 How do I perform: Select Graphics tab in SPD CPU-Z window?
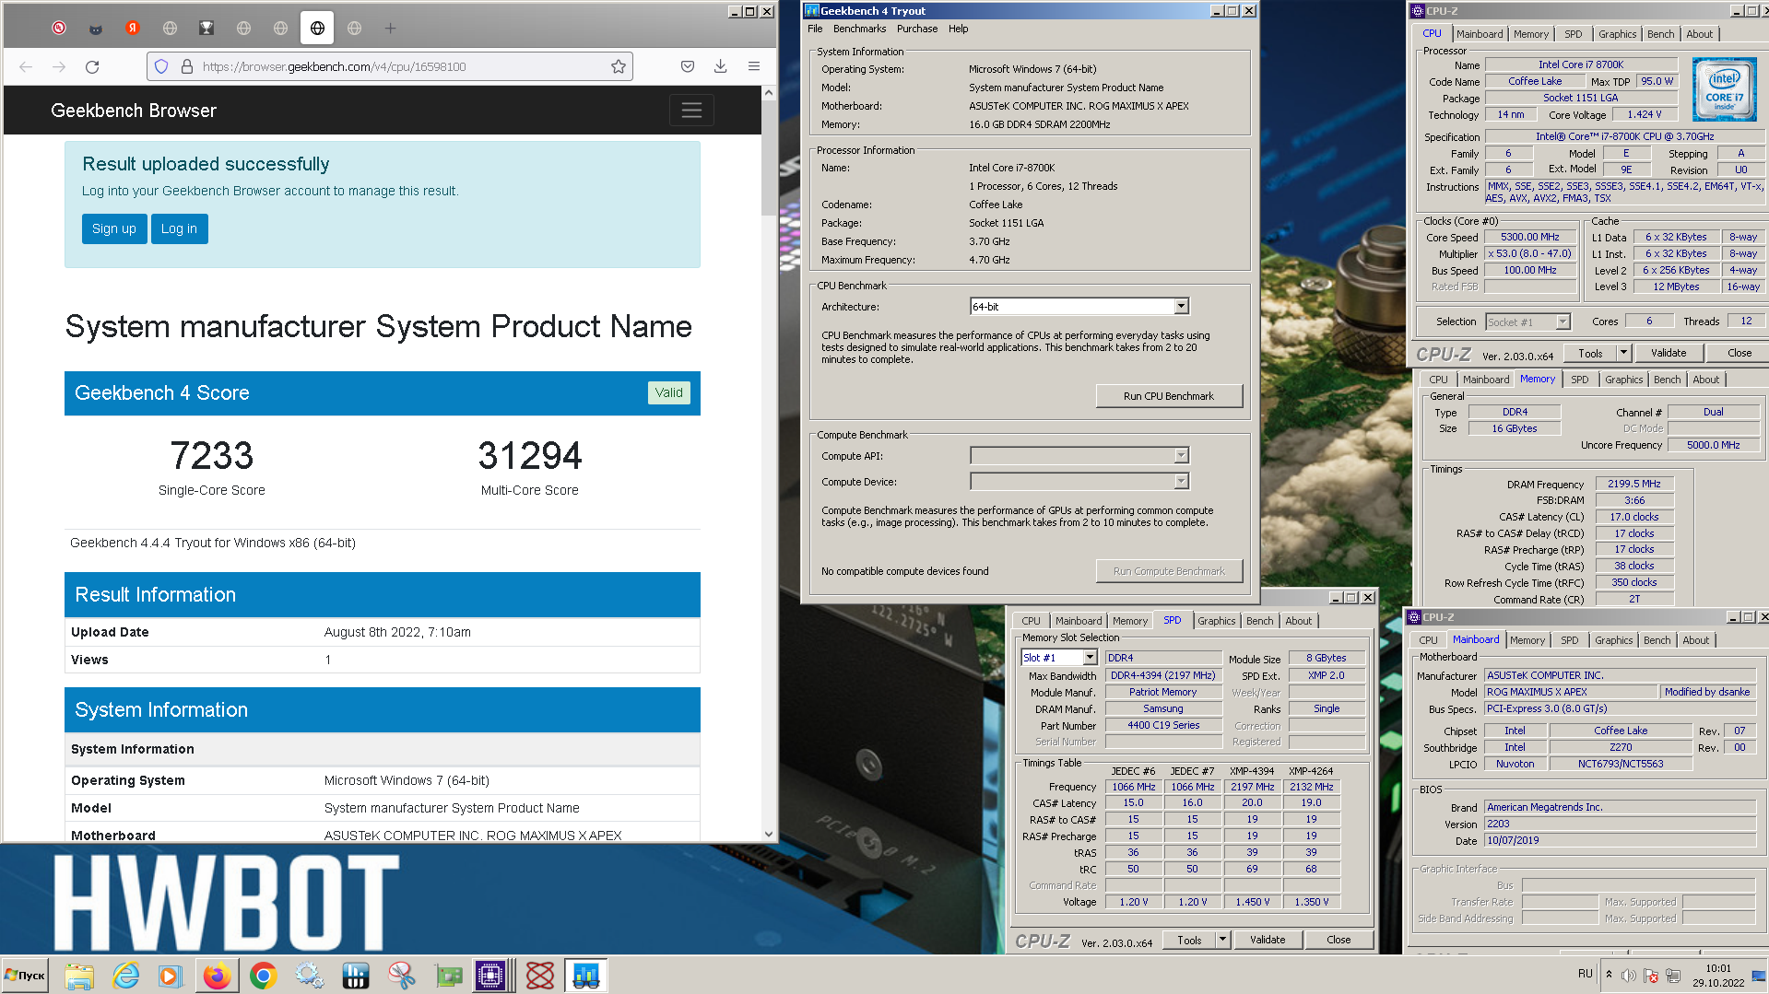click(1216, 621)
